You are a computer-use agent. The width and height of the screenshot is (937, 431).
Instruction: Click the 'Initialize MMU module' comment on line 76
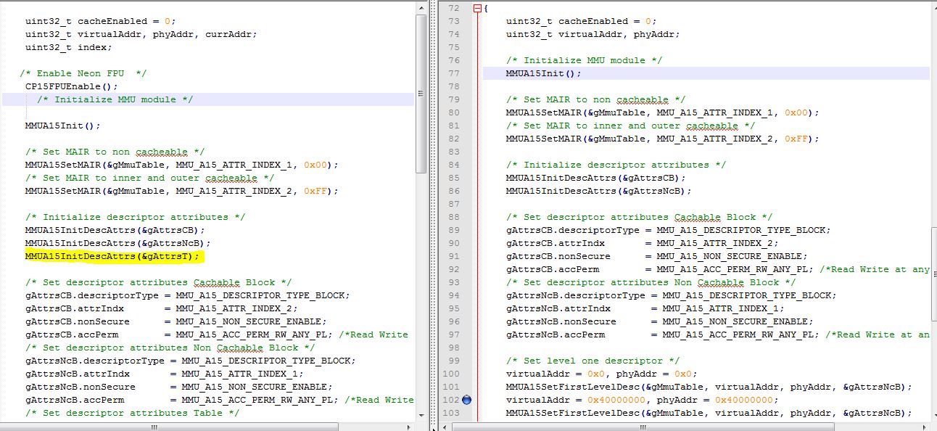pos(585,60)
